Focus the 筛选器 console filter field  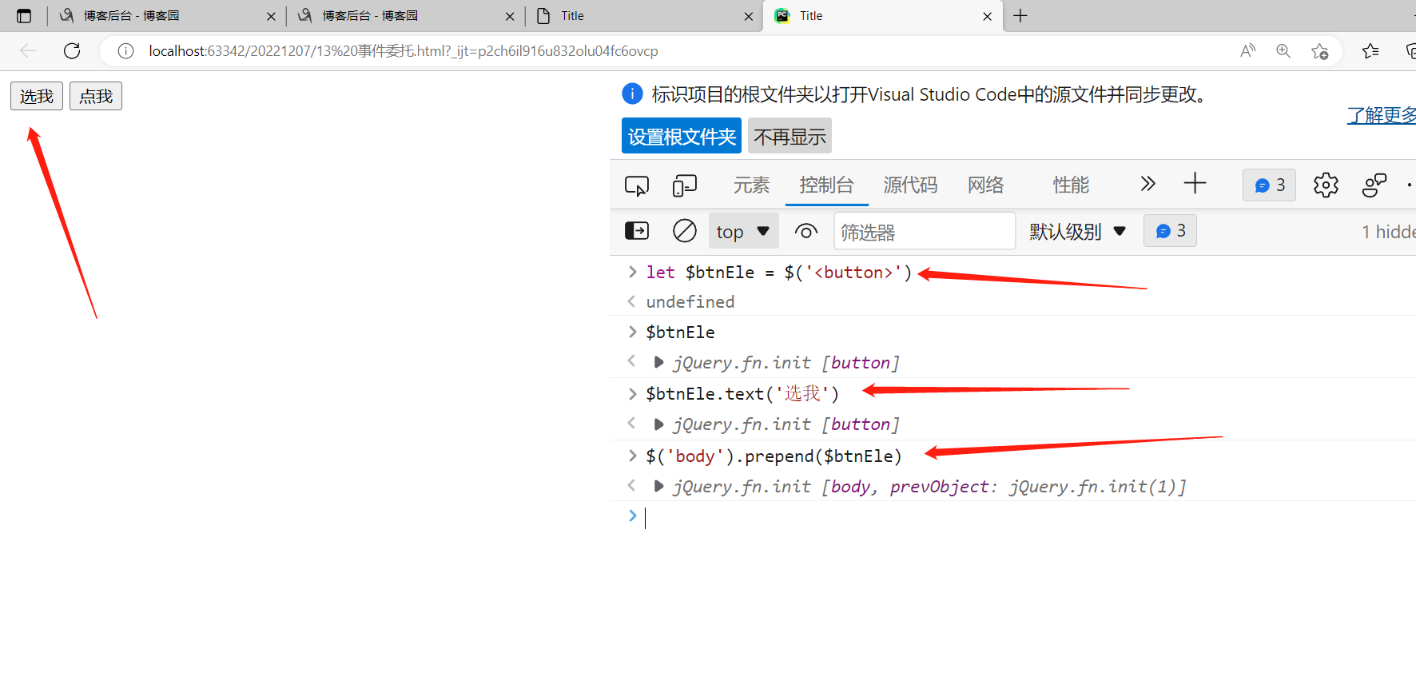pyautogui.click(x=925, y=232)
